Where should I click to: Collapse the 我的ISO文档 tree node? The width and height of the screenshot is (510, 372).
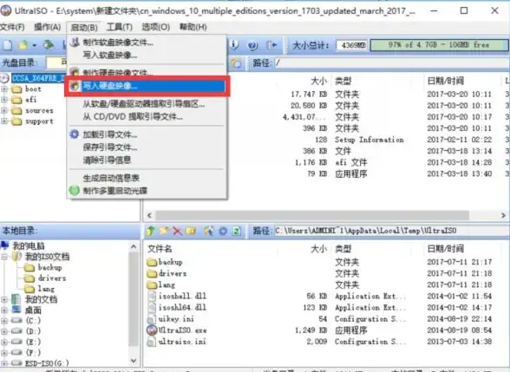pos(4,257)
